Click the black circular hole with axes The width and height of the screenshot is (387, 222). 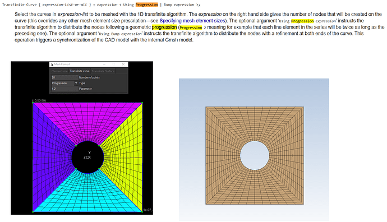pos(87,157)
